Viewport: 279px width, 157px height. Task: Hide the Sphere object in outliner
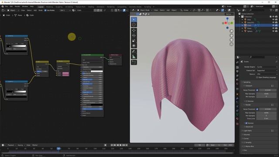point(273,31)
